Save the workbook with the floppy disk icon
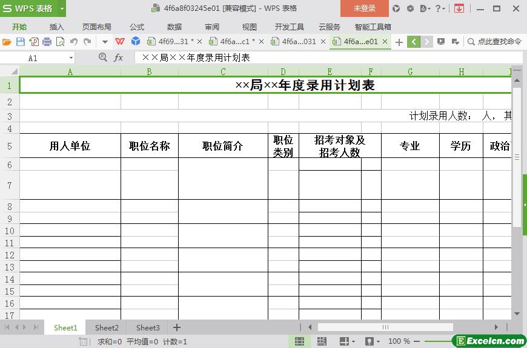This screenshot has width=527, height=348. tap(21, 42)
